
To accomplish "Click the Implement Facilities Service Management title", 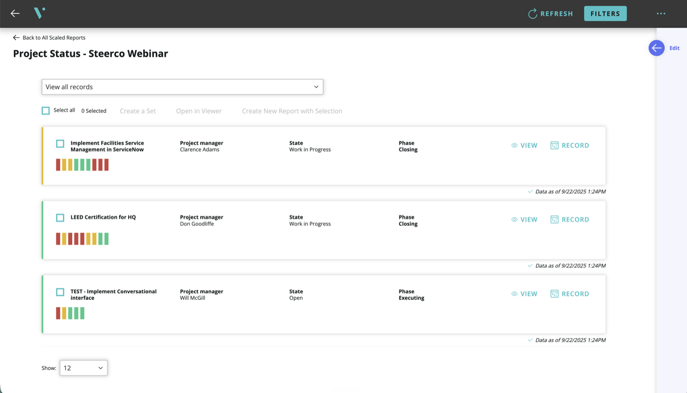I will 107,147.
